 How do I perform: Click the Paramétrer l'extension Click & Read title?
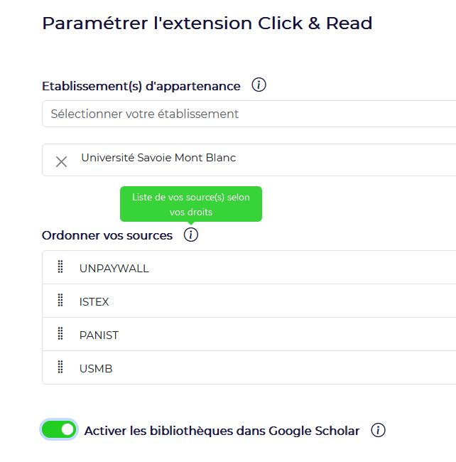(207, 23)
